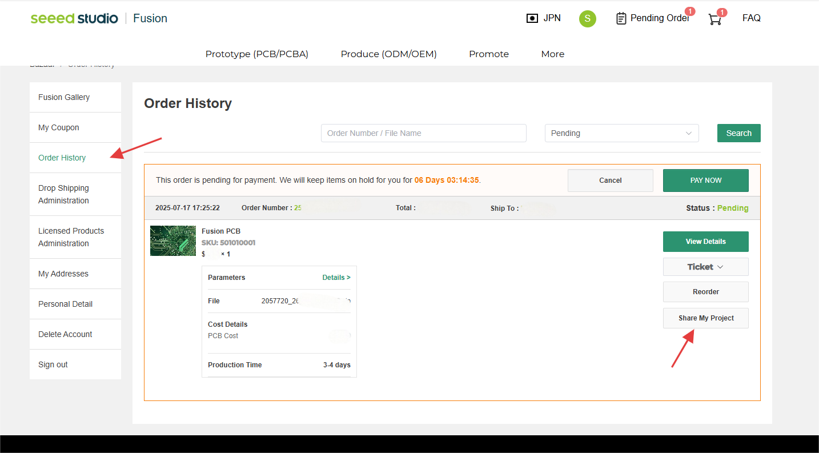Expand the Ticket dropdown button
The width and height of the screenshot is (819, 453).
705,267
